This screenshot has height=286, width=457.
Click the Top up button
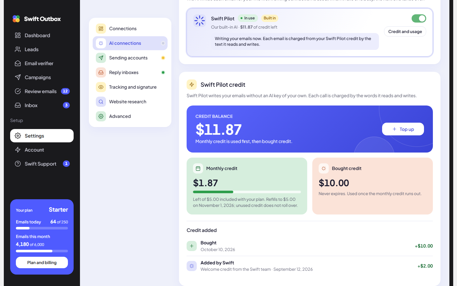coord(403,129)
